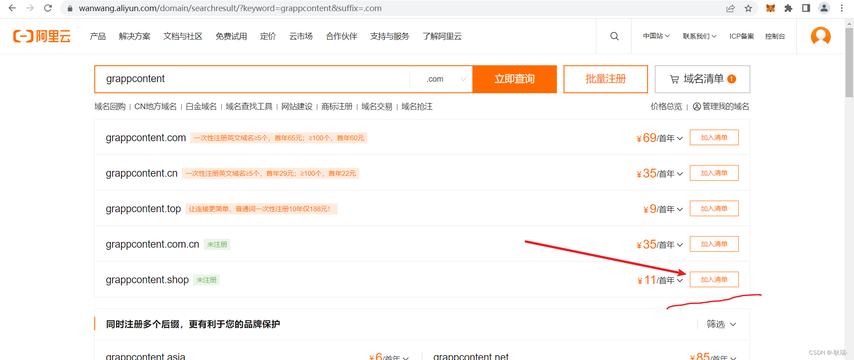Expand price options for grappcontent.top
The width and height of the screenshot is (854, 360).
click(x=680, y=210)
